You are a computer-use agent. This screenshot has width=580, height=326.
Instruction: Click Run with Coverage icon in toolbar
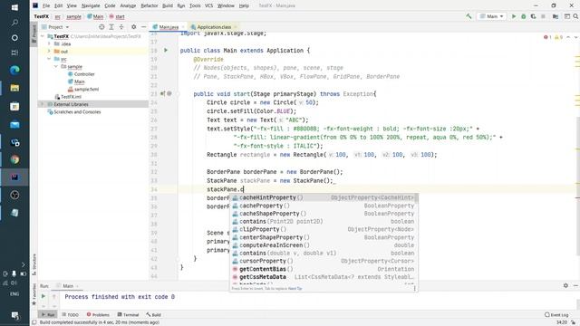coord(533,16)
